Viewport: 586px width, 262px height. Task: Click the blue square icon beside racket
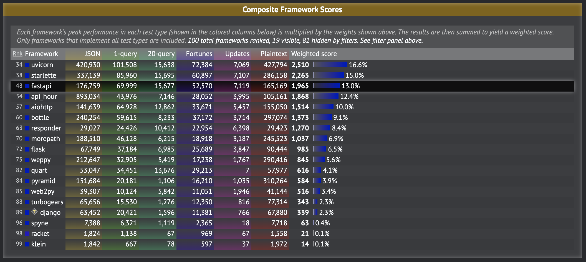[x=27, y=234]
